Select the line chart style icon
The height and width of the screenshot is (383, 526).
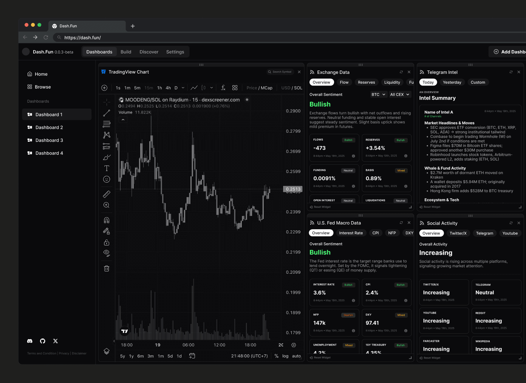pos(194,88)
